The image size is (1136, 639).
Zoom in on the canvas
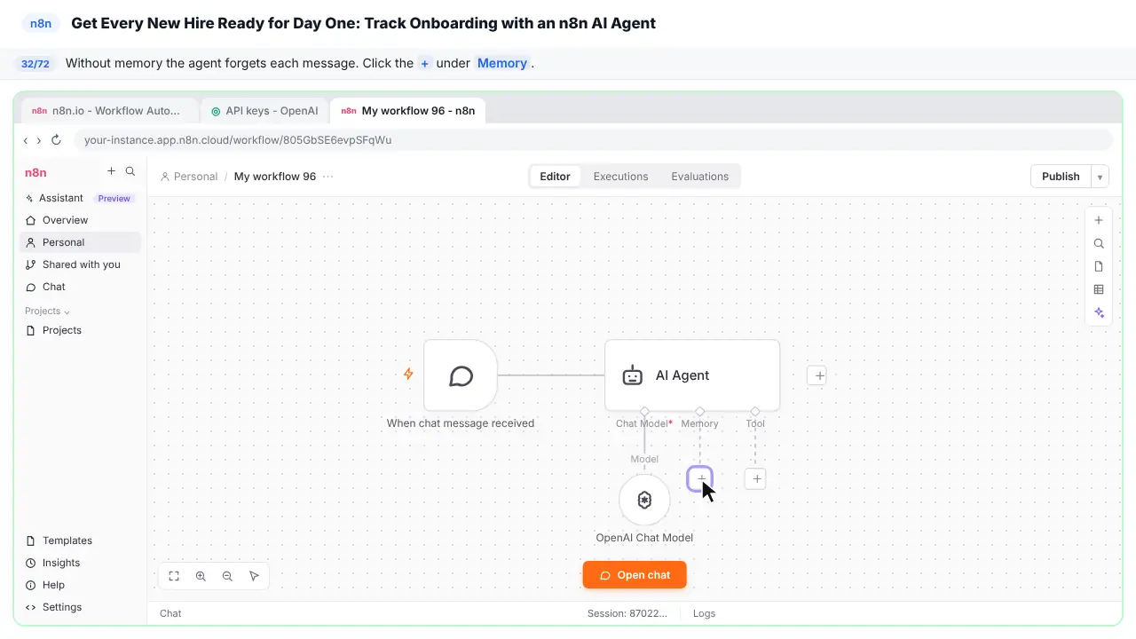tap(201, 576)
